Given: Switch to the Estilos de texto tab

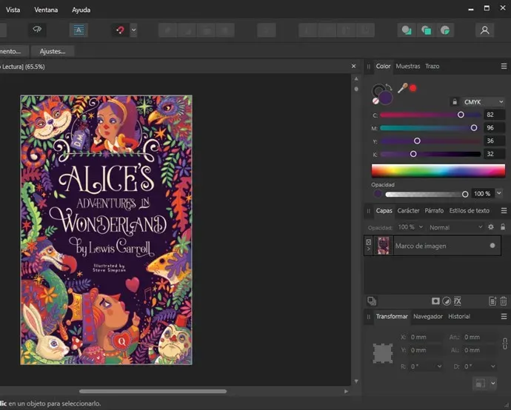Looking at the screenshot, I should 470,211.
